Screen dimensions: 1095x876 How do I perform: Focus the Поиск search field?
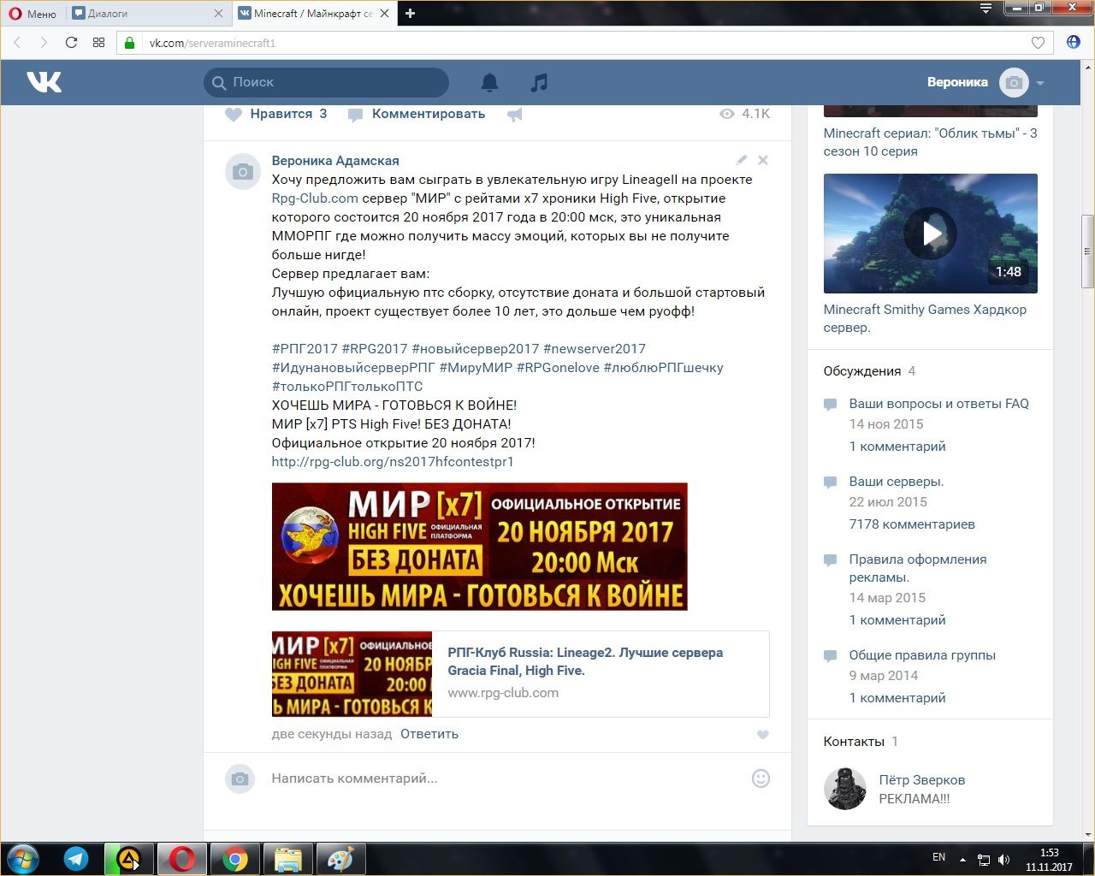326,82
